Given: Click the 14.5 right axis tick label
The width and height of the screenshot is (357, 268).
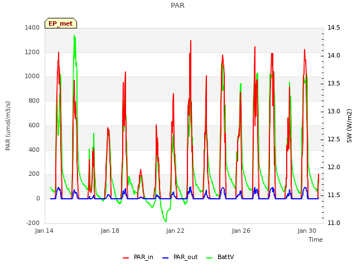Looking at the screenshot, I should click(x=334, y=27).
